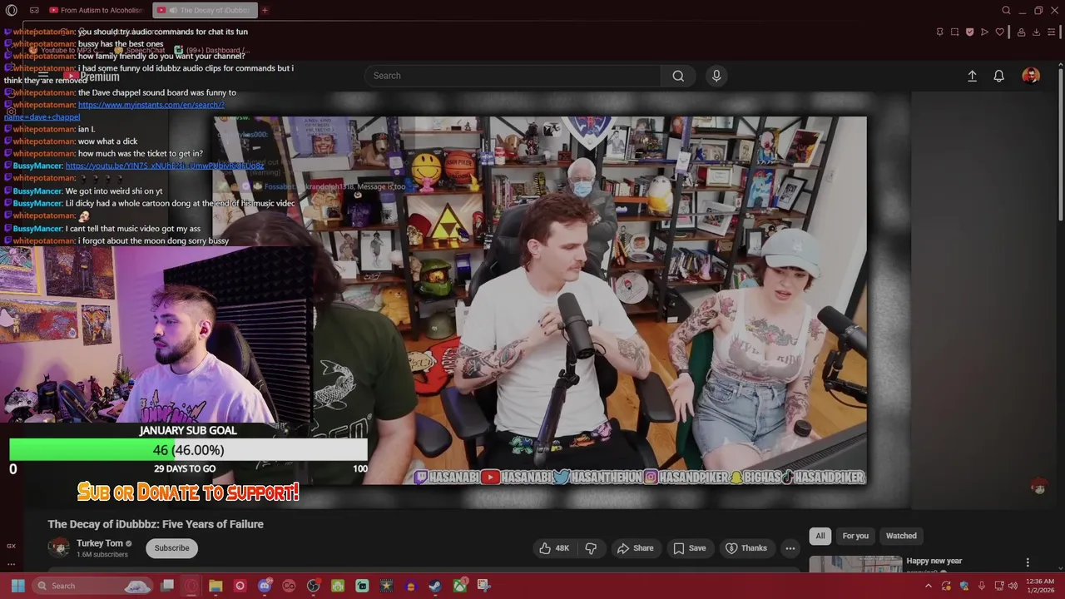Open File Explorer from taskbar

(x=215, y=586)
